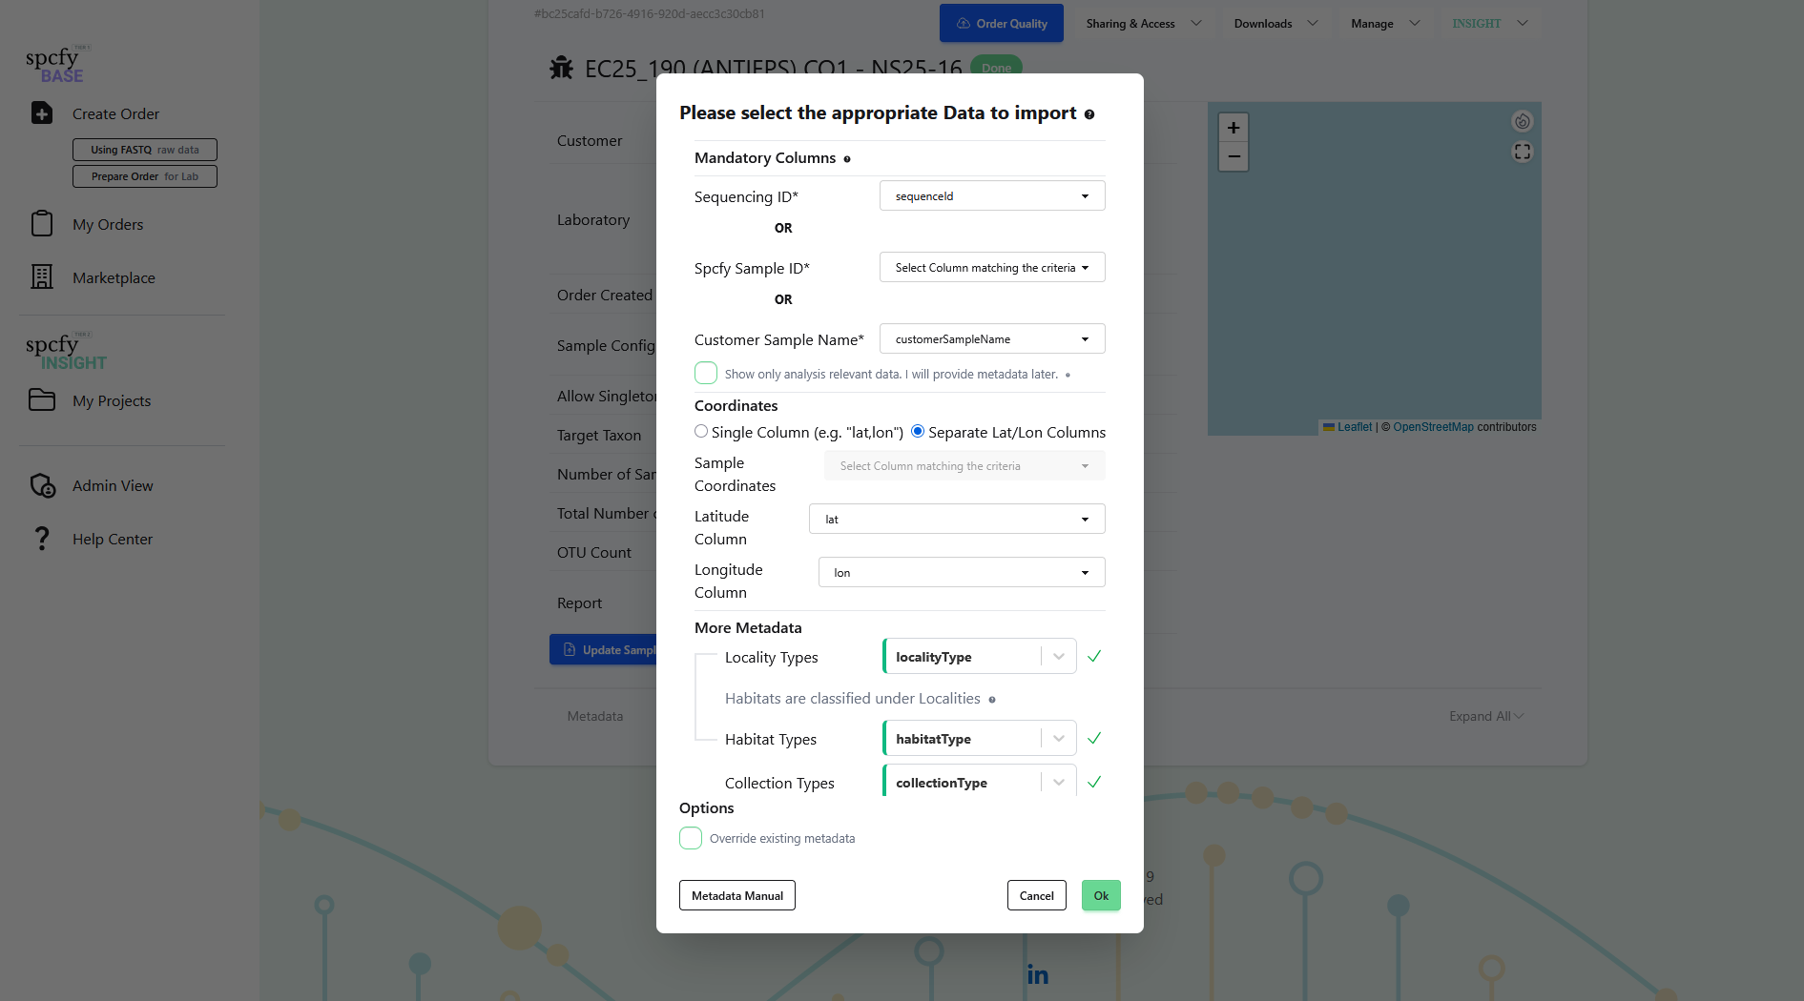
Task: Open the Create Order link
Action: pos(115,113)
